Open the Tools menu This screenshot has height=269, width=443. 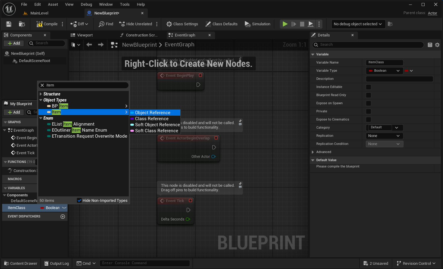point(125,4)
